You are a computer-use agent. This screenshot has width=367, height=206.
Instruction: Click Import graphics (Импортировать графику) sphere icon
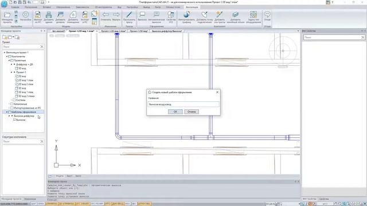click(x=186, y=18)
